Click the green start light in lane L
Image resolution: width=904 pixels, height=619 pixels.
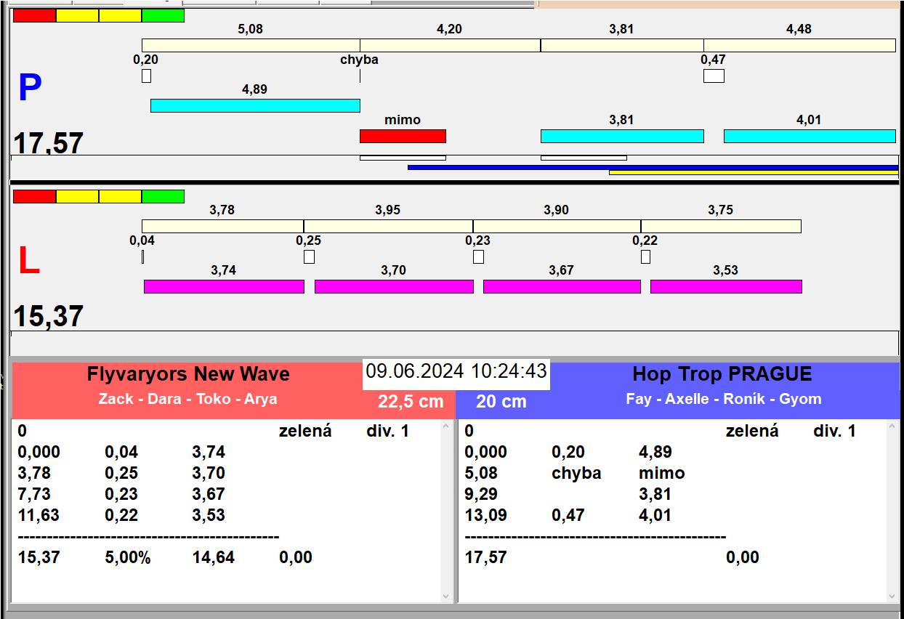[163, 196]
